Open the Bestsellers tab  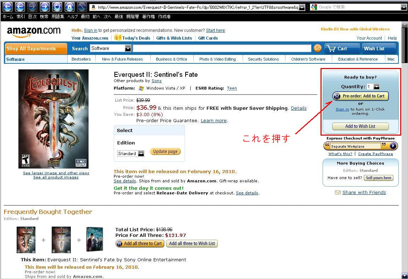coord(81,59)
